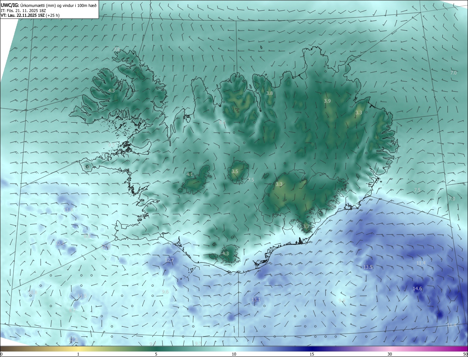Click the "VT: Lau. 22.11.2025 19Z" valid time

pos(23,15)
